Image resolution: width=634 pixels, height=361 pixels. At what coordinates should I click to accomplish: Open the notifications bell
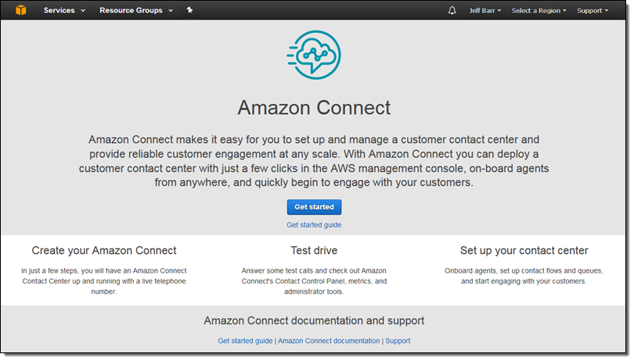452,11
